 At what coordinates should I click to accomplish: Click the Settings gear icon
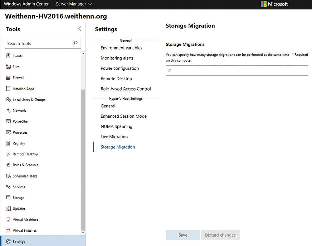(8, 241)
